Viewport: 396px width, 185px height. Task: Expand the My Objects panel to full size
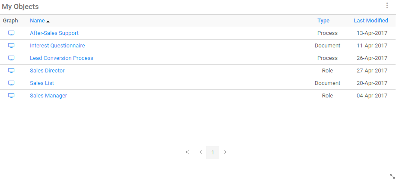[x=392, y=176]
